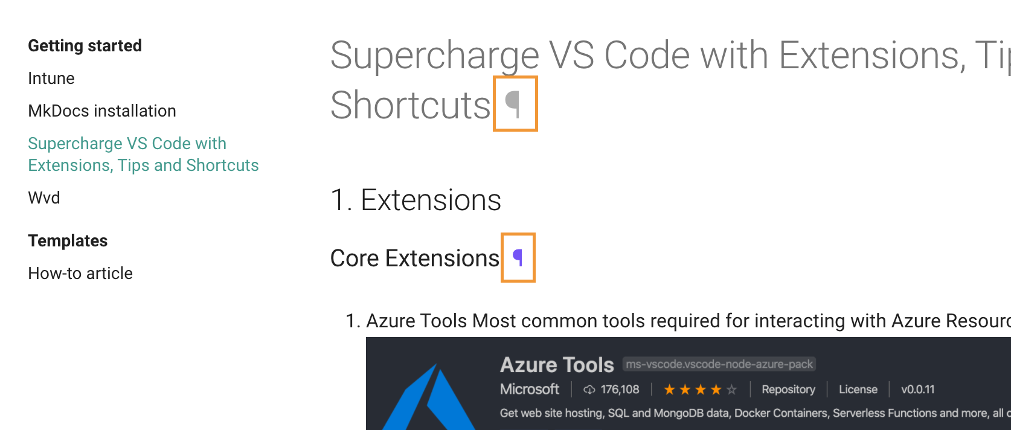Click the Microsoft publisher name
Image resolution: width=1011 pixels, height=430 pixels.
pyautogui.click(x=530, y=390)
